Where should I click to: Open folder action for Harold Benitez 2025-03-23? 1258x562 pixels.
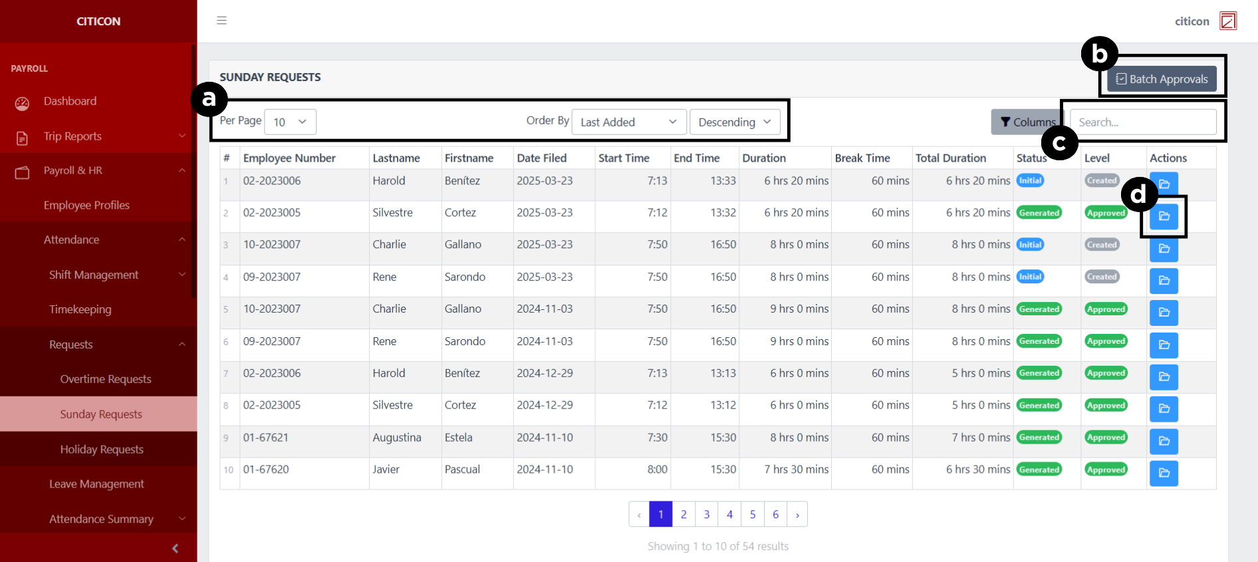[x=1163, y=184]
